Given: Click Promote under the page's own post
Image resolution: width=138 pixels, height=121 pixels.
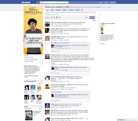Looking at the screenshot, I should (x=70, y=89).
